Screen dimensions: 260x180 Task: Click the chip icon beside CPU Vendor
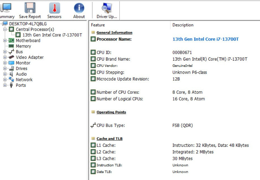[x=93, y=66]
